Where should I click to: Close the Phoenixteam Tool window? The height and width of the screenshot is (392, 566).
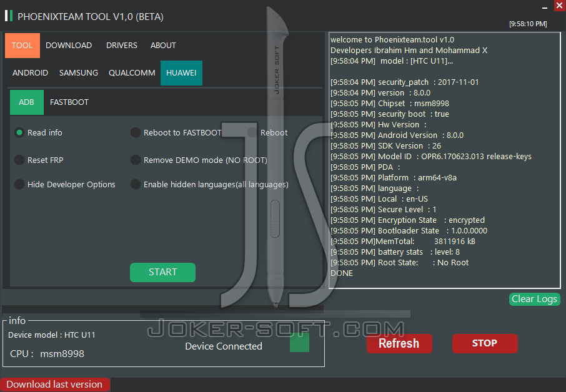coord(560,6)
